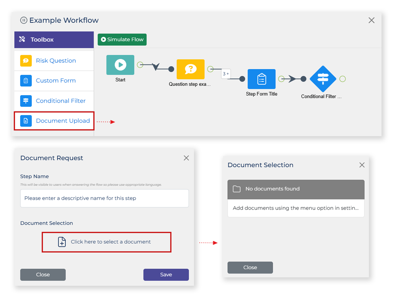Screen dimensions: 393x303
Task: Close the Document Request via Close button
Action: (43, 275)
